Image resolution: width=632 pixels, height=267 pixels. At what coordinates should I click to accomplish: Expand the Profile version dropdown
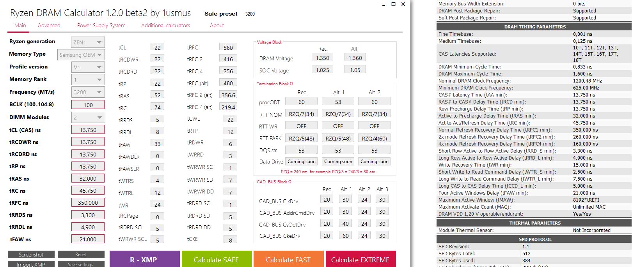(x=88, y=67)
